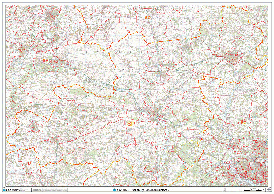Click the XYZ MAPS globe logo near map title
274x194 pixels.
click(115, 190)
